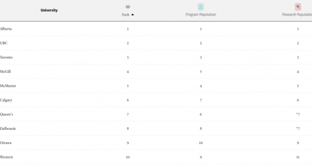312x164 pixels.
Task: Select the Toronto university name
Action: pyautogui.click(x=6, y=57)
